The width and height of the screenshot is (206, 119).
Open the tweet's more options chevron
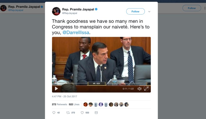(x=149, y=12)
